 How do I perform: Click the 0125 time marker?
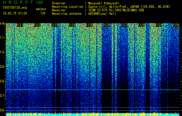pos(89,25)
